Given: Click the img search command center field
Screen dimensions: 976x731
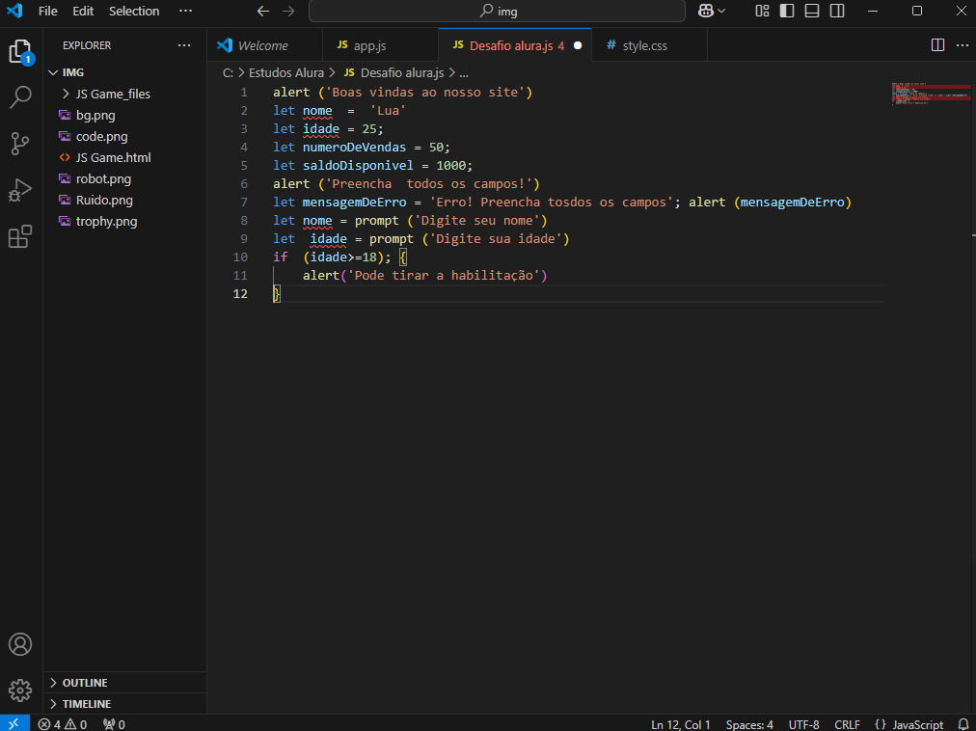Looking at the screenshot, I should (497, 12).
